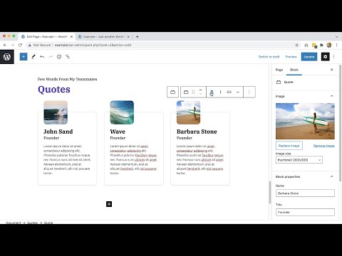This screenshot has width=342, height=256.
Task: Expand more rich text controls arrow
Action: [x=238, y=92]
